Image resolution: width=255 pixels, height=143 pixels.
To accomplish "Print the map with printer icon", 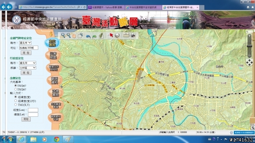I will pyautogui.click(x=133, y=35).
